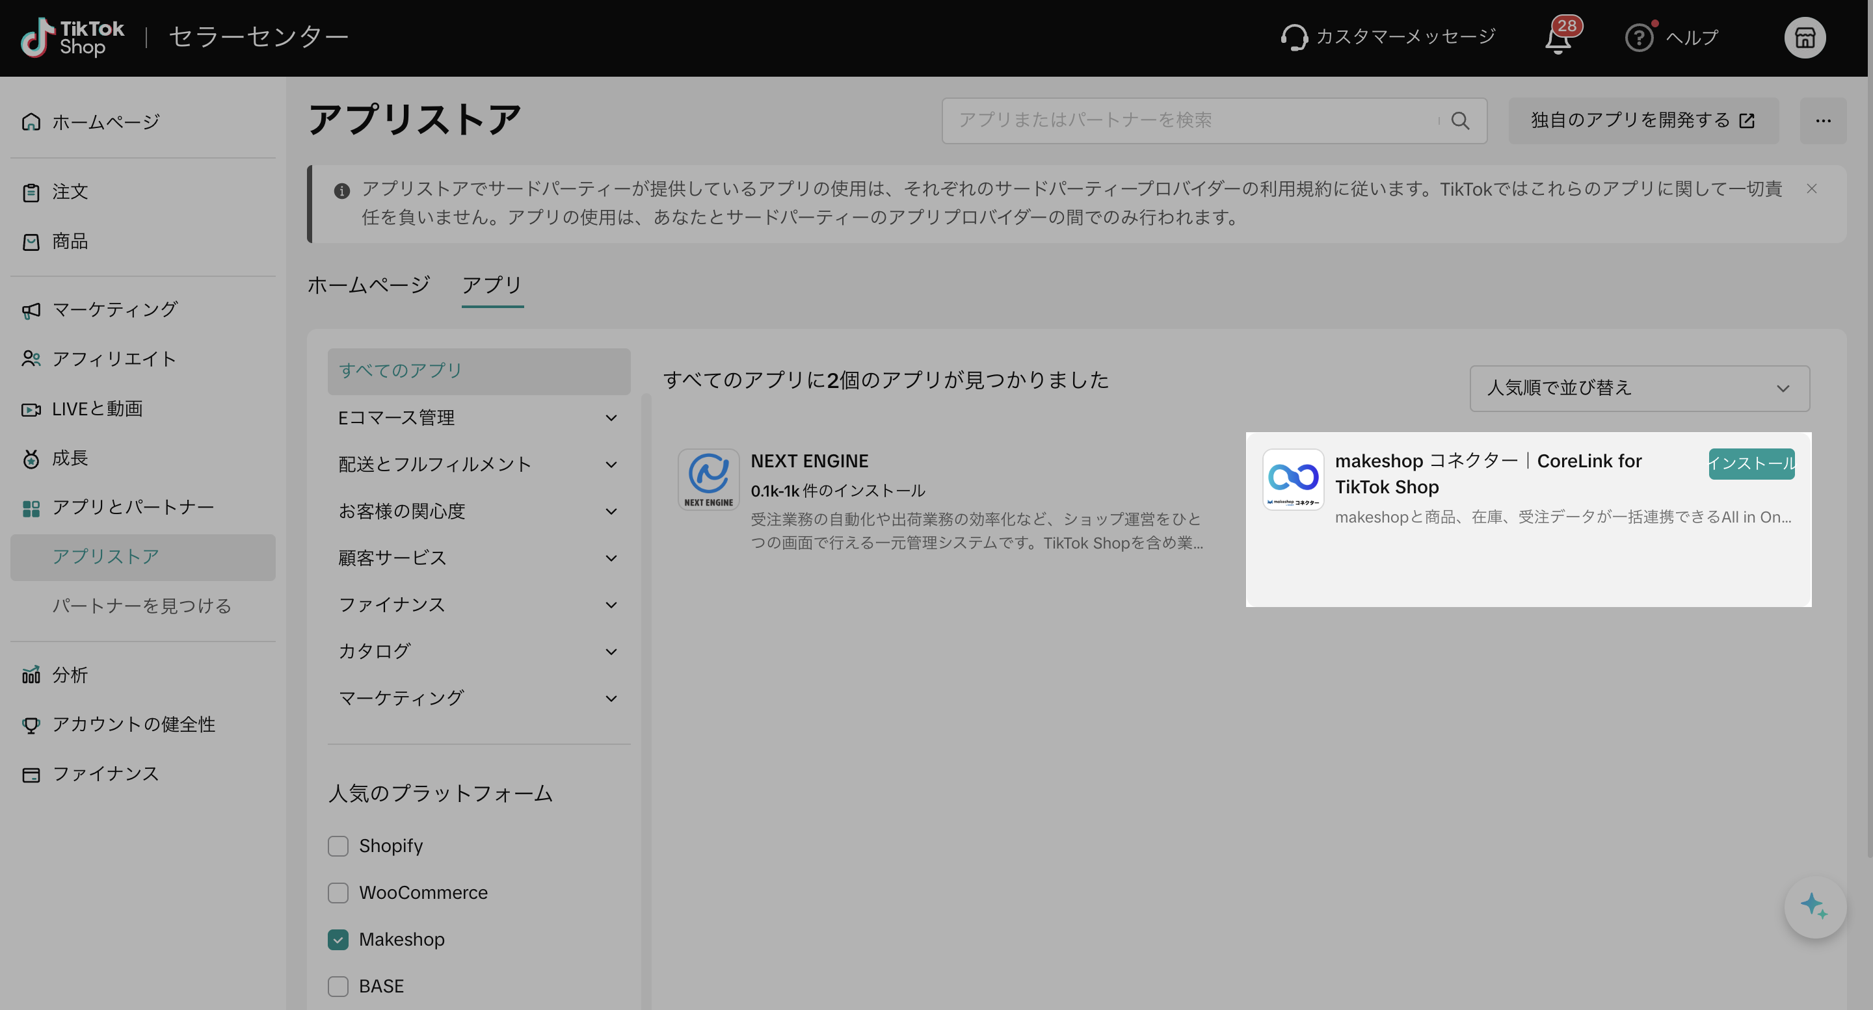Open the 人気順で並び替え sort dropdown
Screen dimensions: 1873x1010
[x=1639, y=388]
